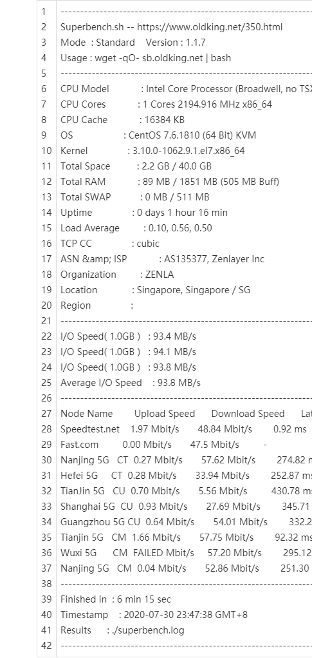Screen dimensions: 312x658
Task: Click the Singapore location line
Action: tap(156, 290)
